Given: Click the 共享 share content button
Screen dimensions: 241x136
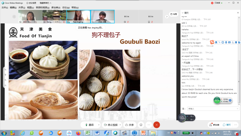Looking at the screenshot, I should click(x=129, y=125).
